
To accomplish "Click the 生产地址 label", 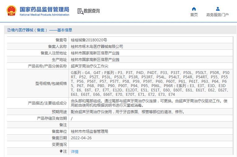I will coord(59,60).
